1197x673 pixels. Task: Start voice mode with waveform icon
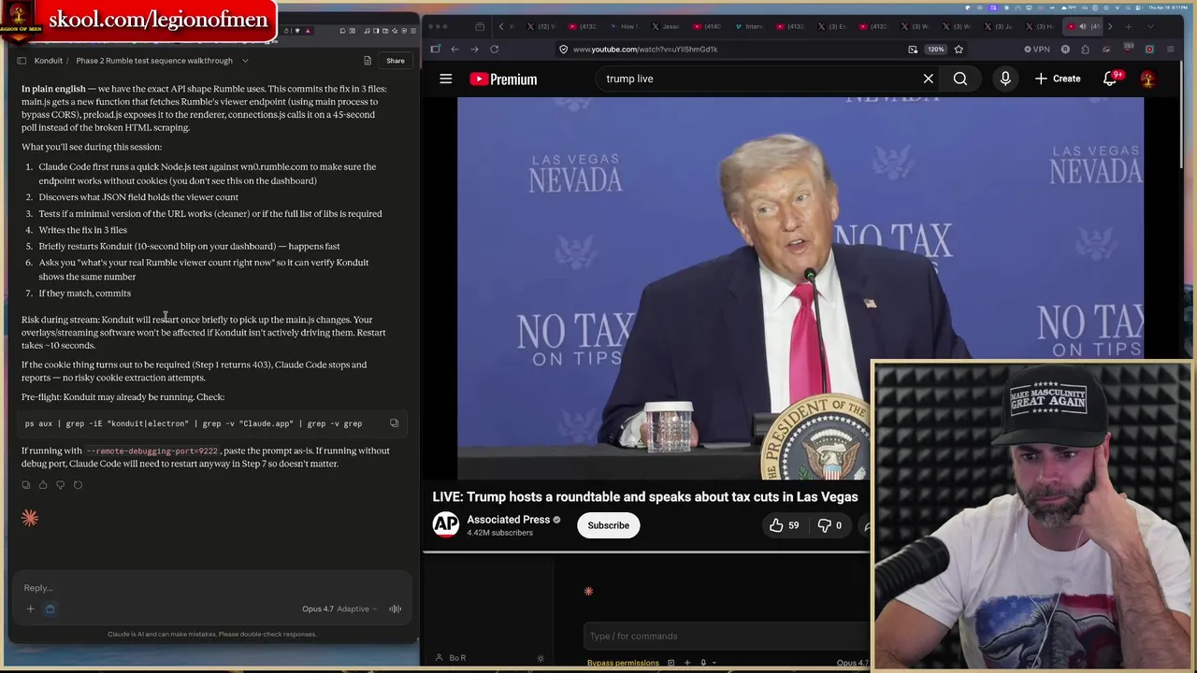[396, 609]
